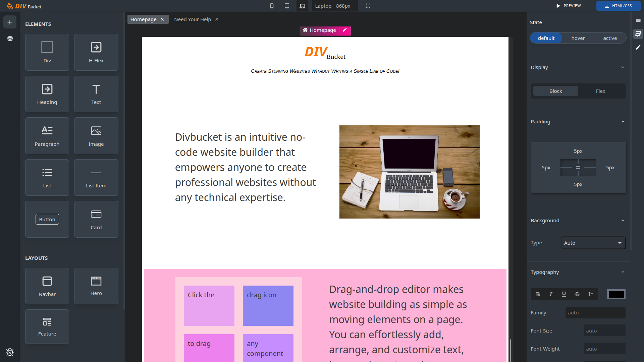The image size is (644, 362).
Task: Select the Homepage element label
Action: coord(319,30)
